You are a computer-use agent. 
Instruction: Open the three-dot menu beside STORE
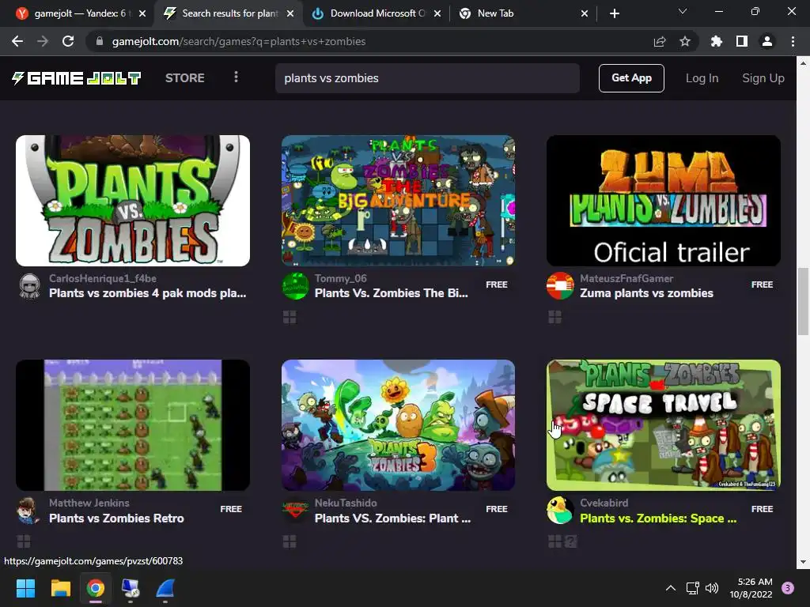click(236, 77)
